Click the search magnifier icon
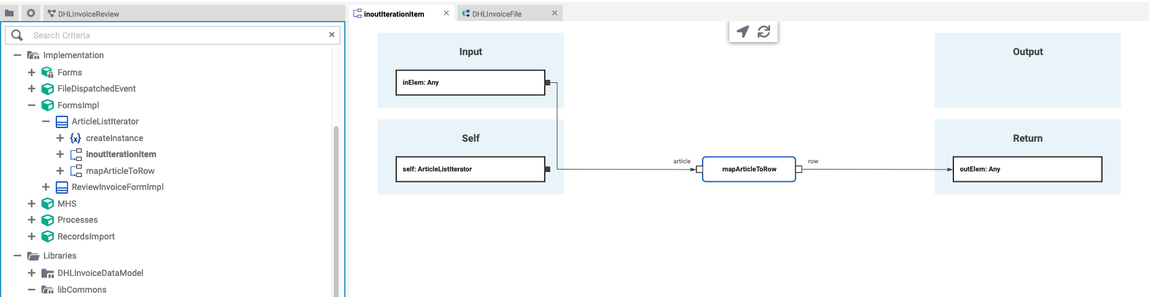Screen dimensions: 1149x297 17,35
